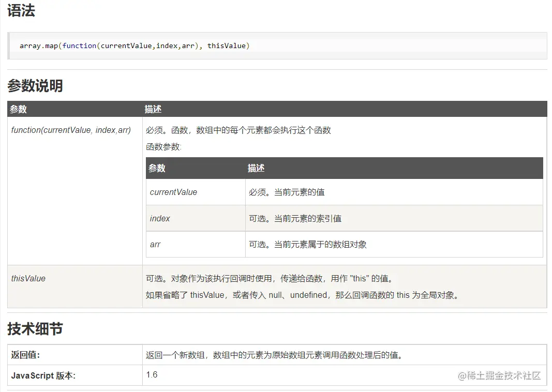The image size is (552, 392).
Task: Click the JavaScript 版本: label cell
Action: pos(74,375)
